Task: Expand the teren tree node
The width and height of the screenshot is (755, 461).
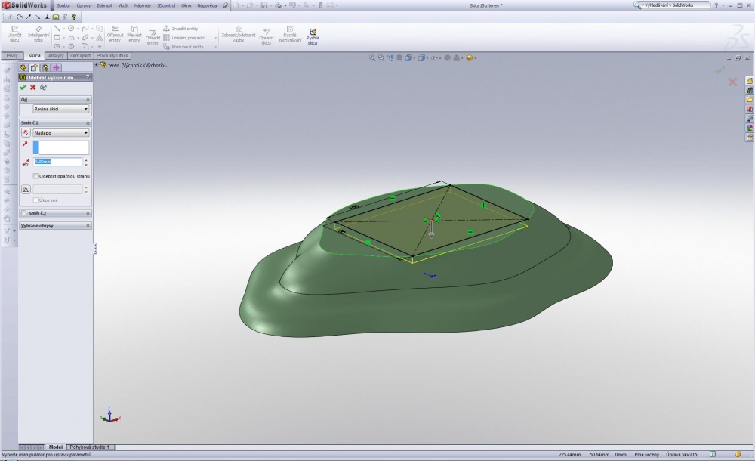Action: coord(97,65)
